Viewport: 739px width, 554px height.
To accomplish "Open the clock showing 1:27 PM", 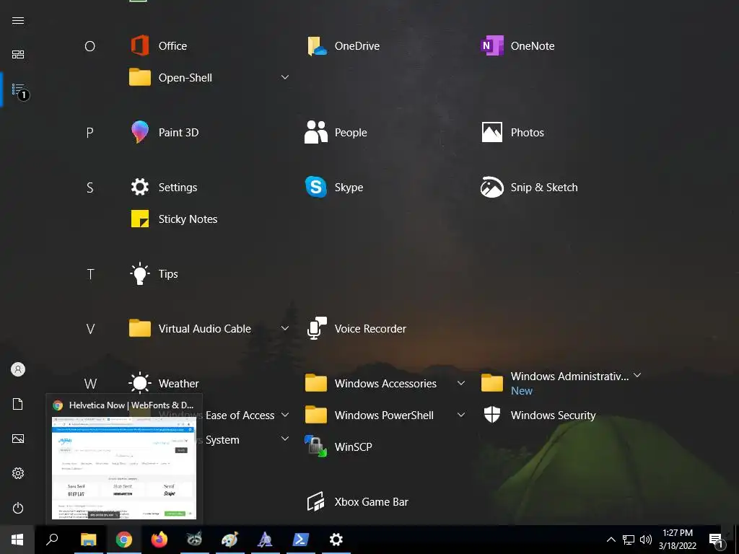I will coord(678,540).
